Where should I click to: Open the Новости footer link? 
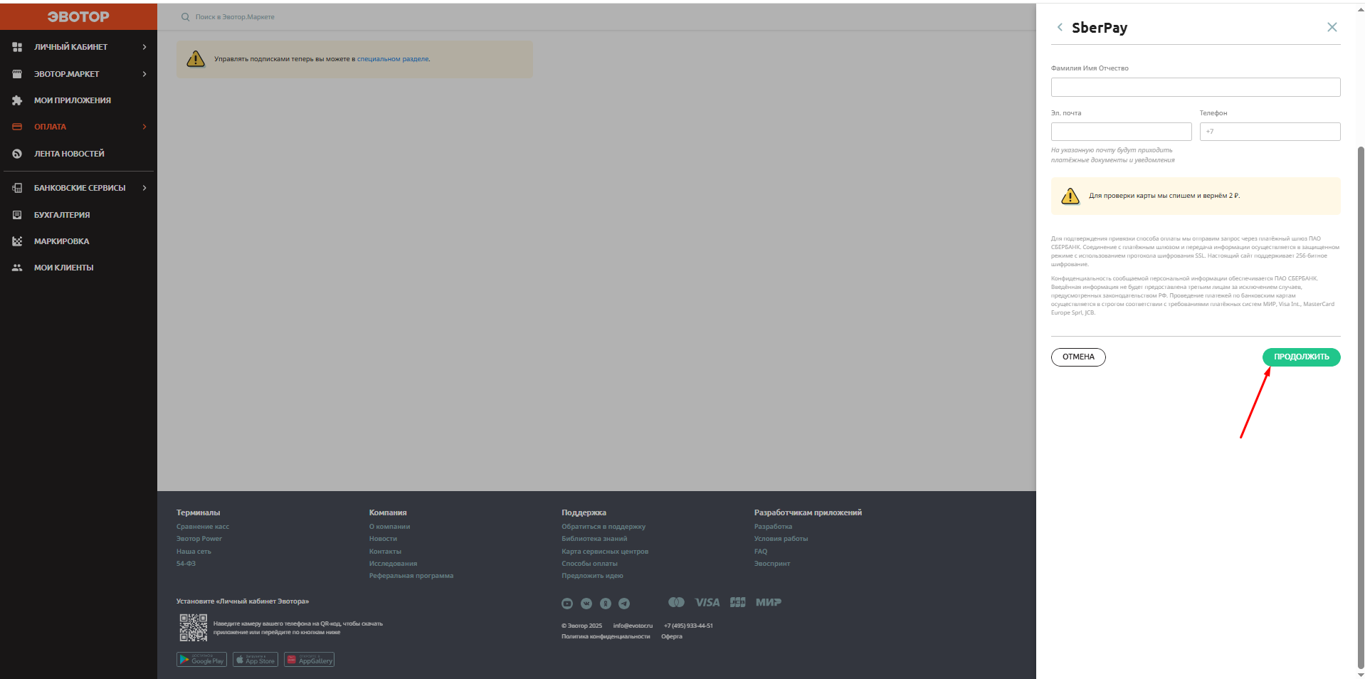(x=383, y=539)
